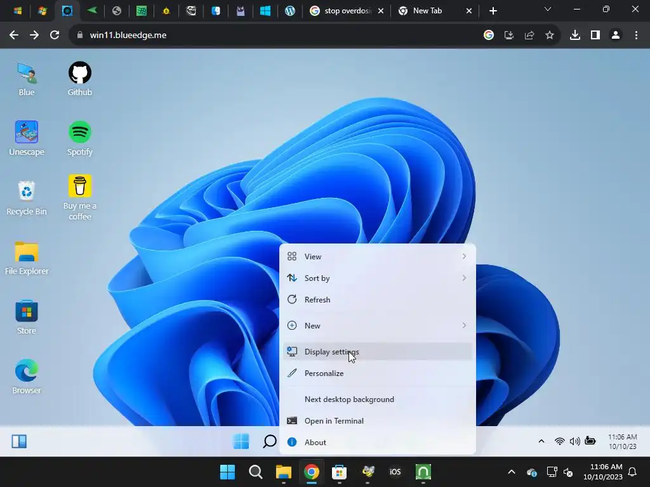Choose Next desktop background
The width and height of the screenshot is (650, 487).
pyautogui.click(x=378, y=399)
